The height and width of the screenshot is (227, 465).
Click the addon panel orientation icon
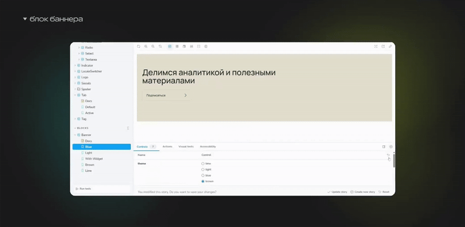point(384,147)
